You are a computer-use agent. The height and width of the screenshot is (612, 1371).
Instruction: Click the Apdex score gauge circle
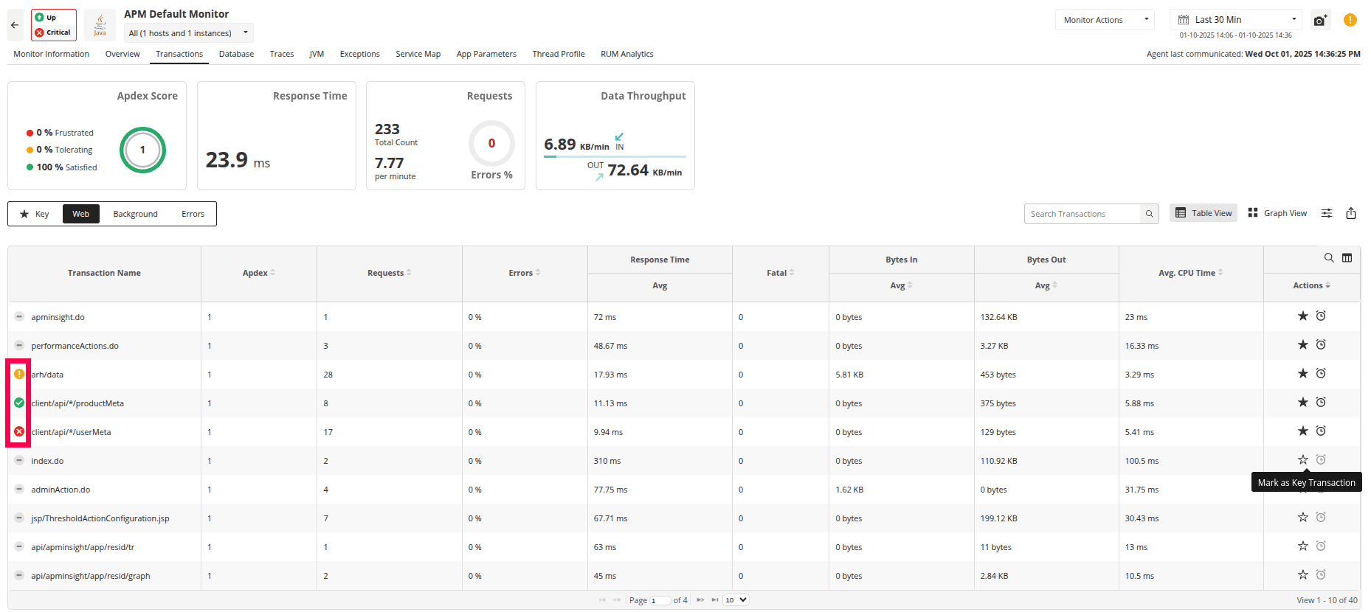pos(142,150)
